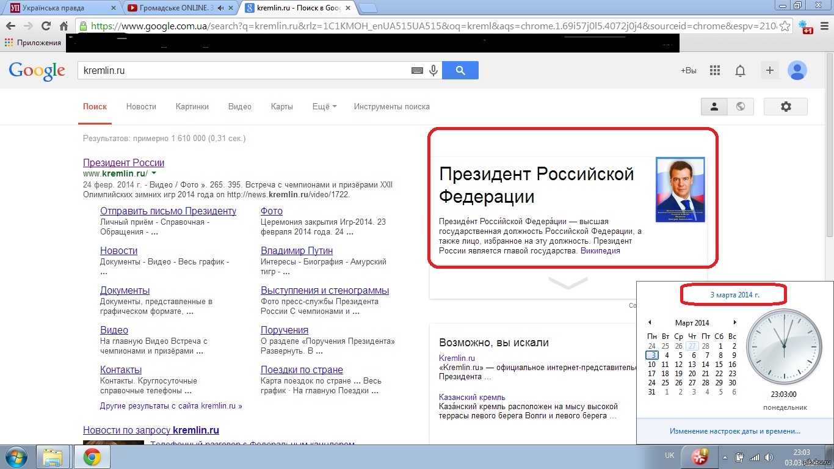Click the blue magnifier search button
Viewport: 834px width, 469px height.
(460, 70)
